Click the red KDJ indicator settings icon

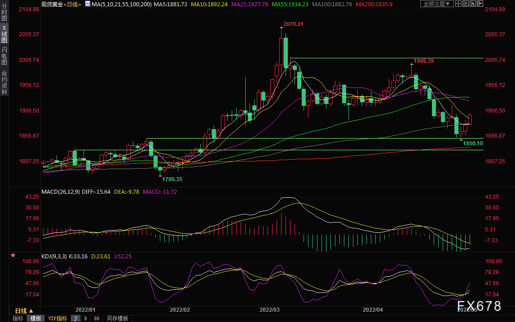[13, 255]
